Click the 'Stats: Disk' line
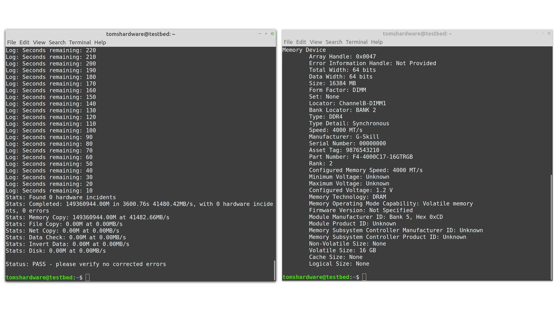Screen dimensions: 557x313 [56, 251]
